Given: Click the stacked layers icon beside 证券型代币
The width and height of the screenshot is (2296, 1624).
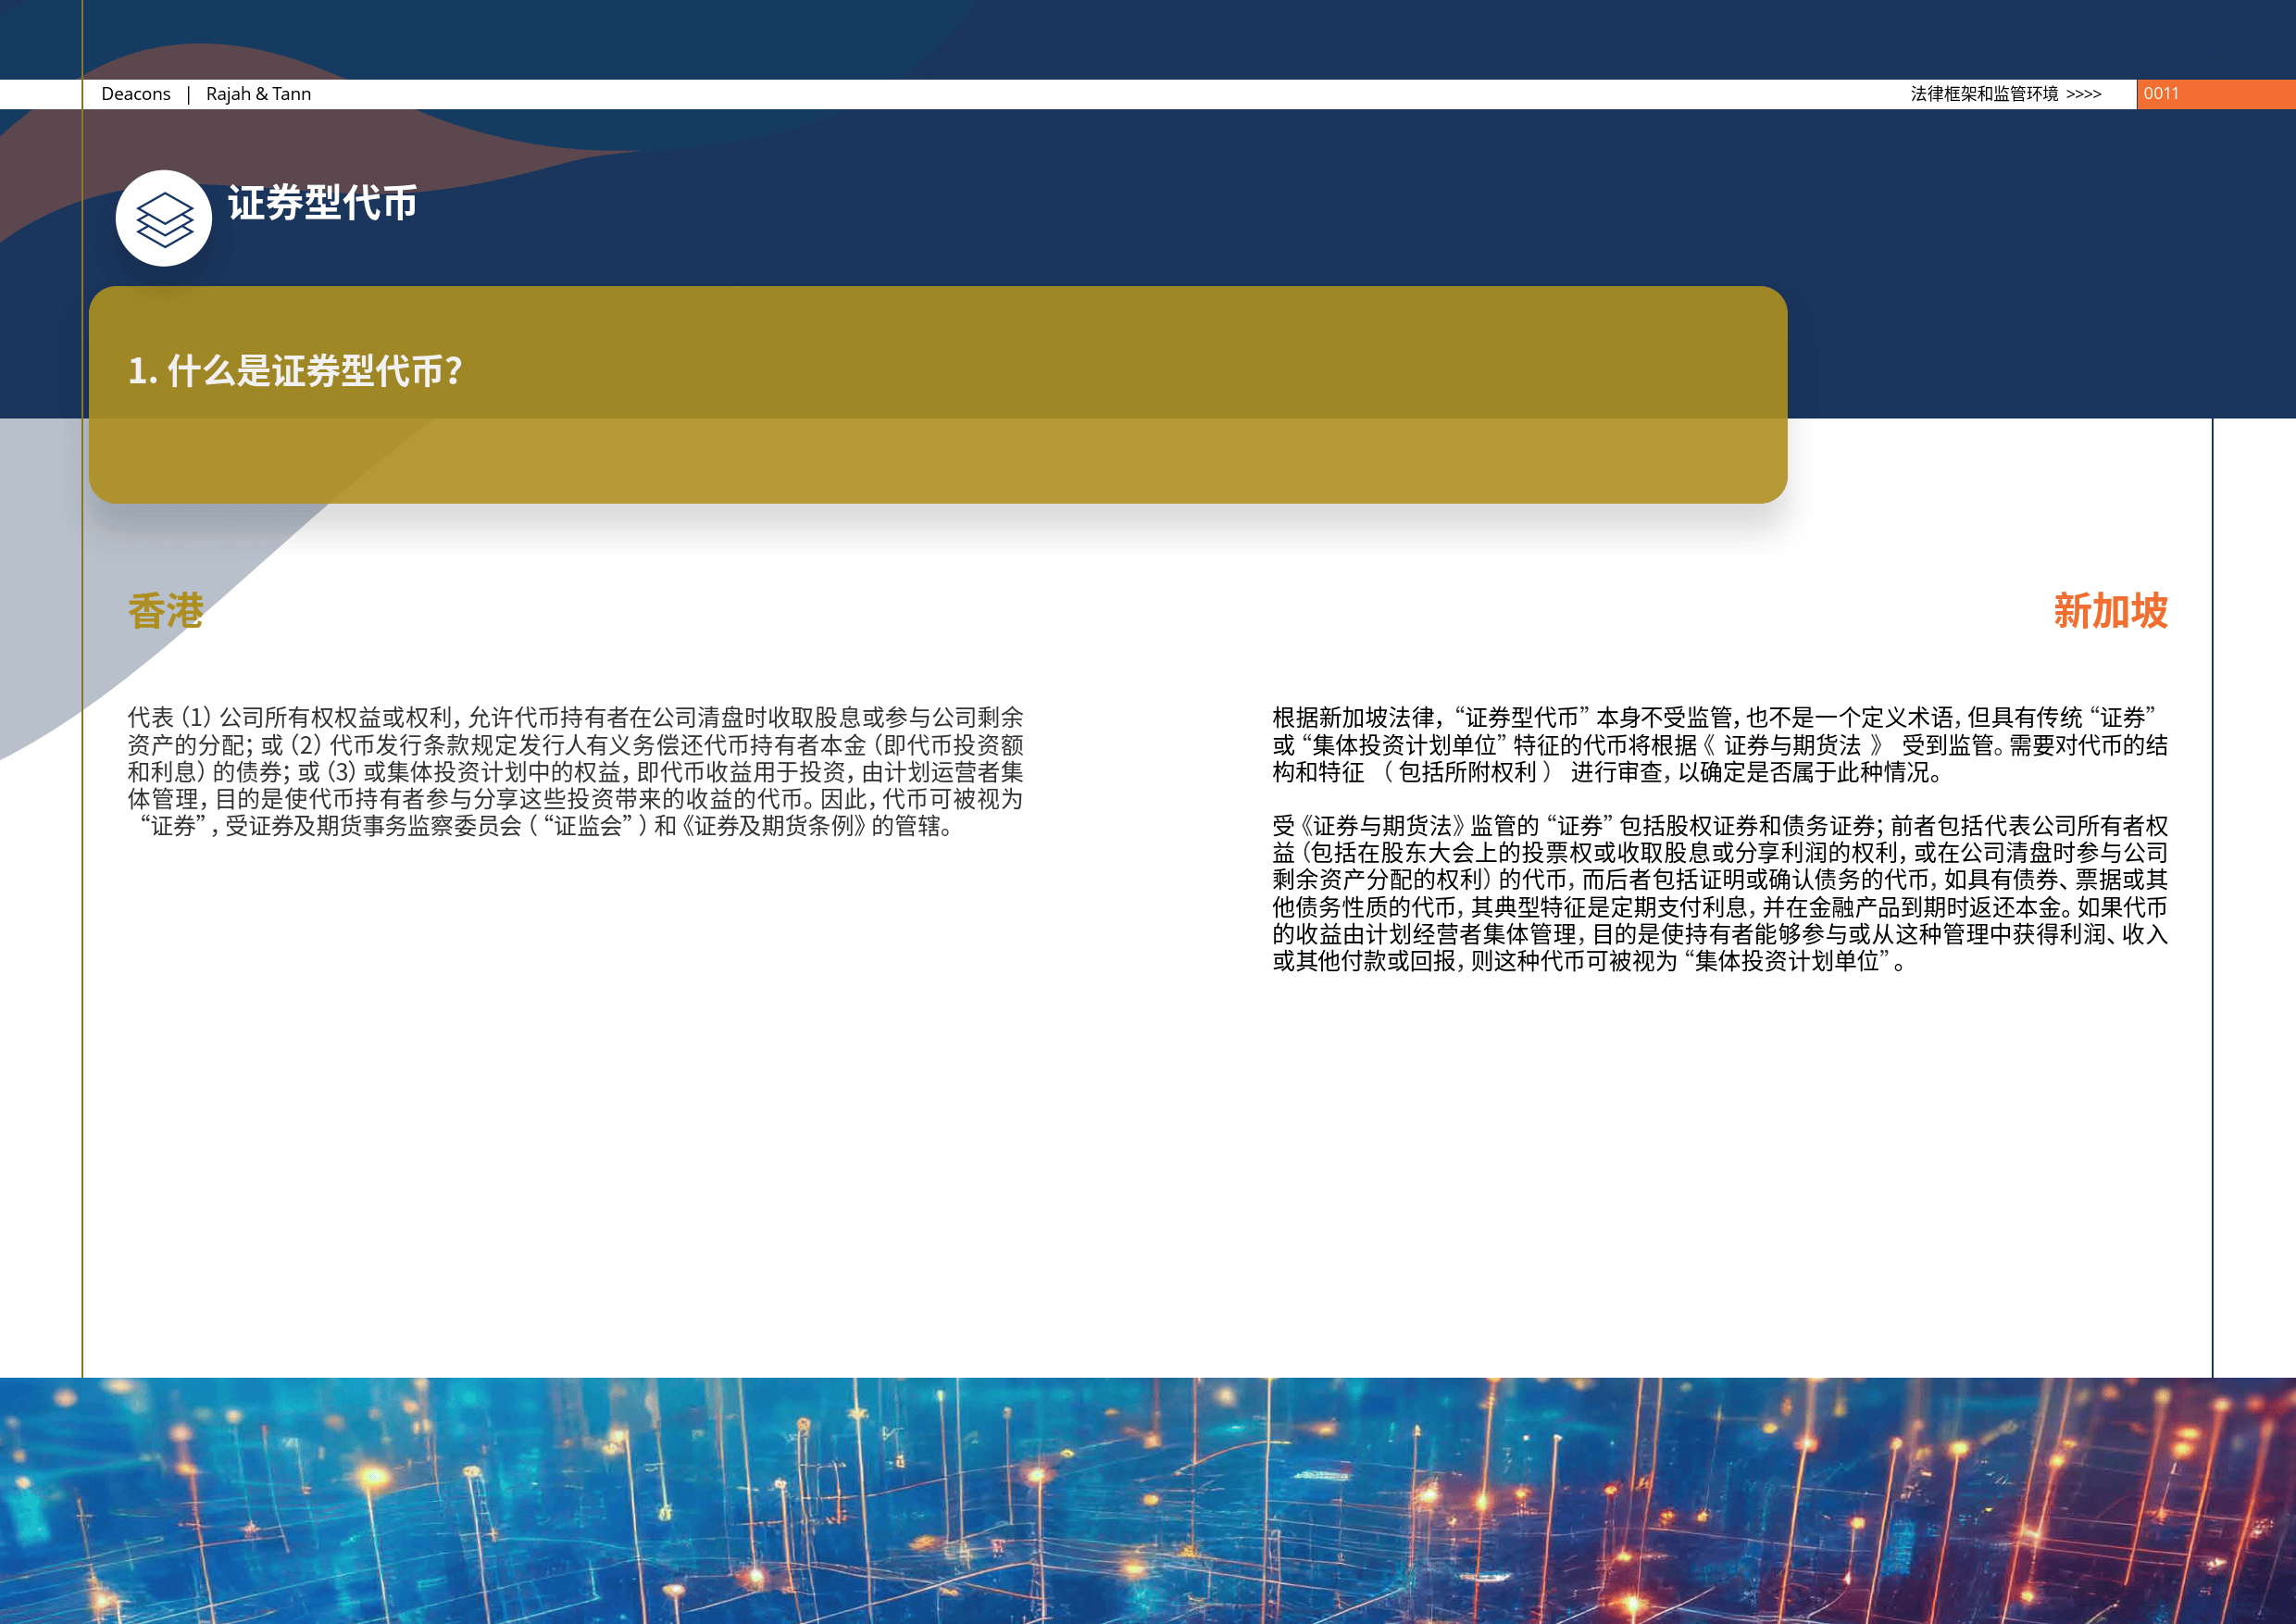Looking at the screenshot, I should point(164,218).
